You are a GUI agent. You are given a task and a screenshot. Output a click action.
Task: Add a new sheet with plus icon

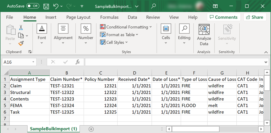pyautogui.click(x=91, y=129)
